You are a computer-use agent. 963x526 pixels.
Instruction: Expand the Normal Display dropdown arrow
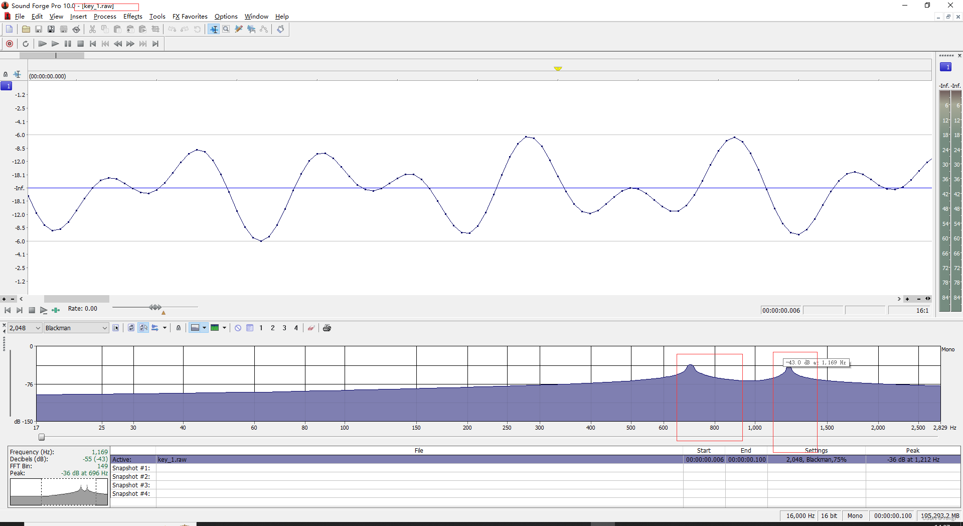[x=205, y=328]
